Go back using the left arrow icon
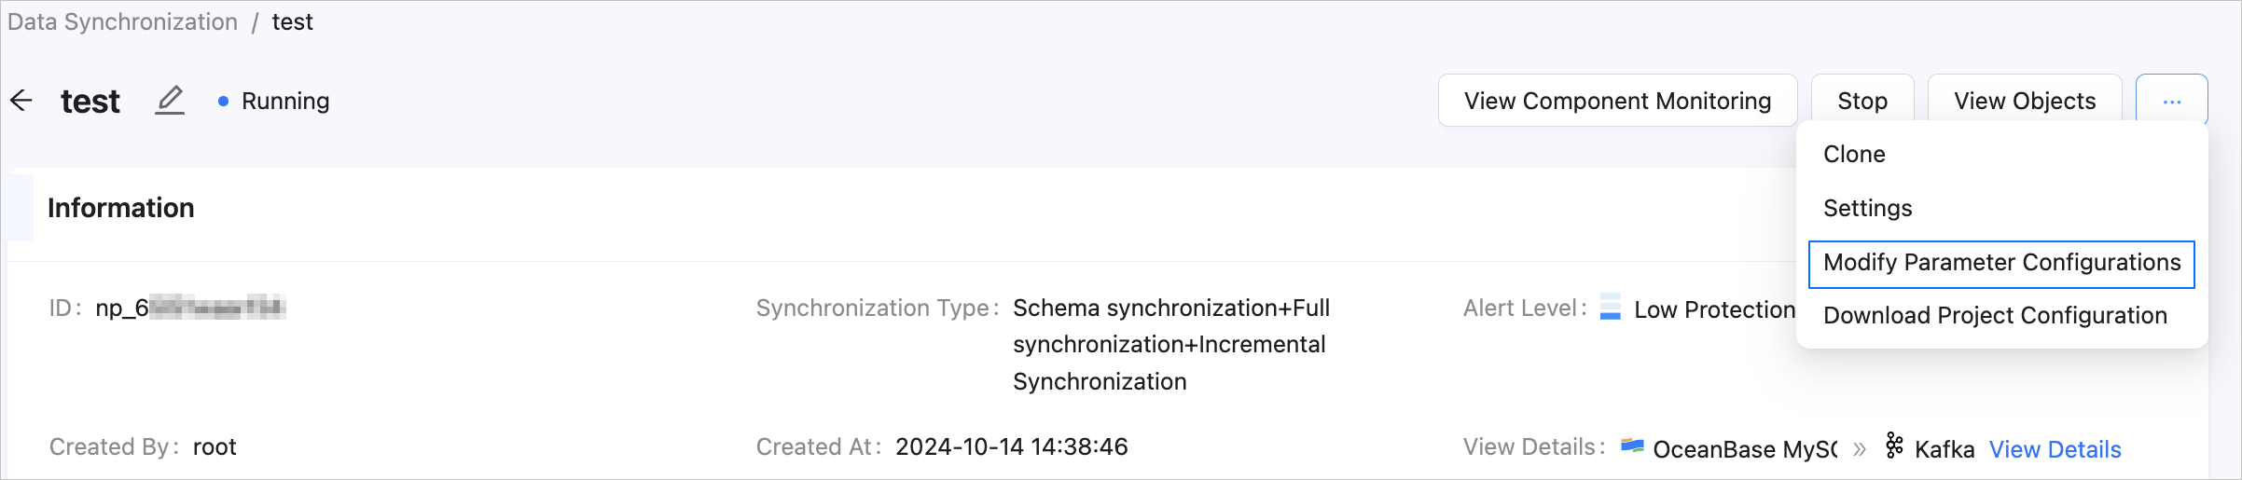2242x480 pixels. [x=21, y=101]
